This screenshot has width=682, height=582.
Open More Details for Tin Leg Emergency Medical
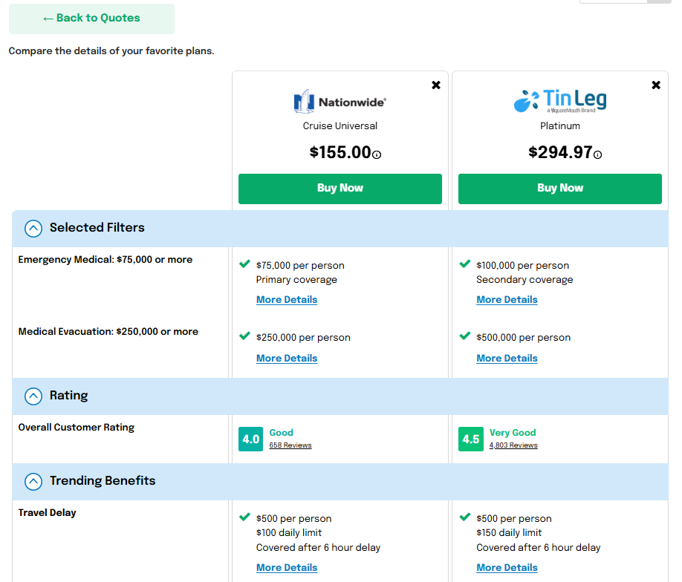(507, 299)
